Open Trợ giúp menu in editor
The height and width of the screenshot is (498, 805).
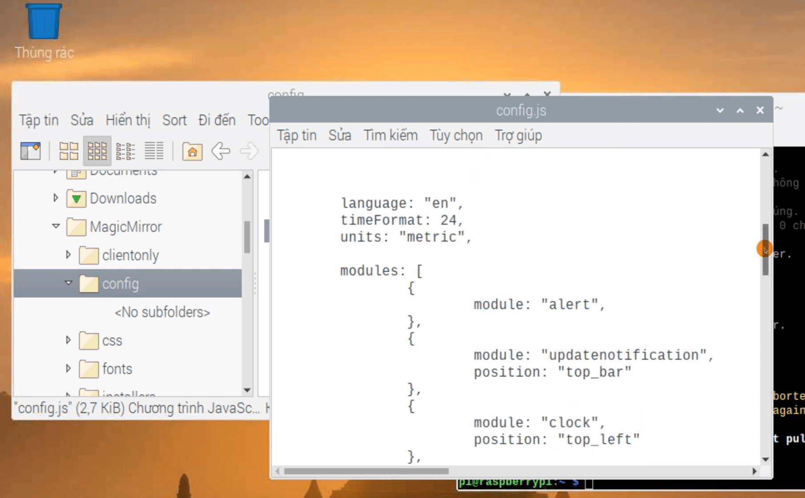click(518, 136)
